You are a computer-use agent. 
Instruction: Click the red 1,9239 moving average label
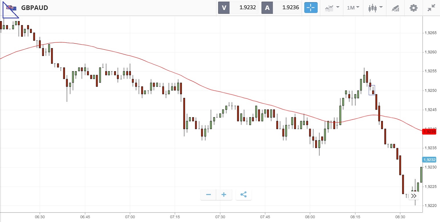429,131
